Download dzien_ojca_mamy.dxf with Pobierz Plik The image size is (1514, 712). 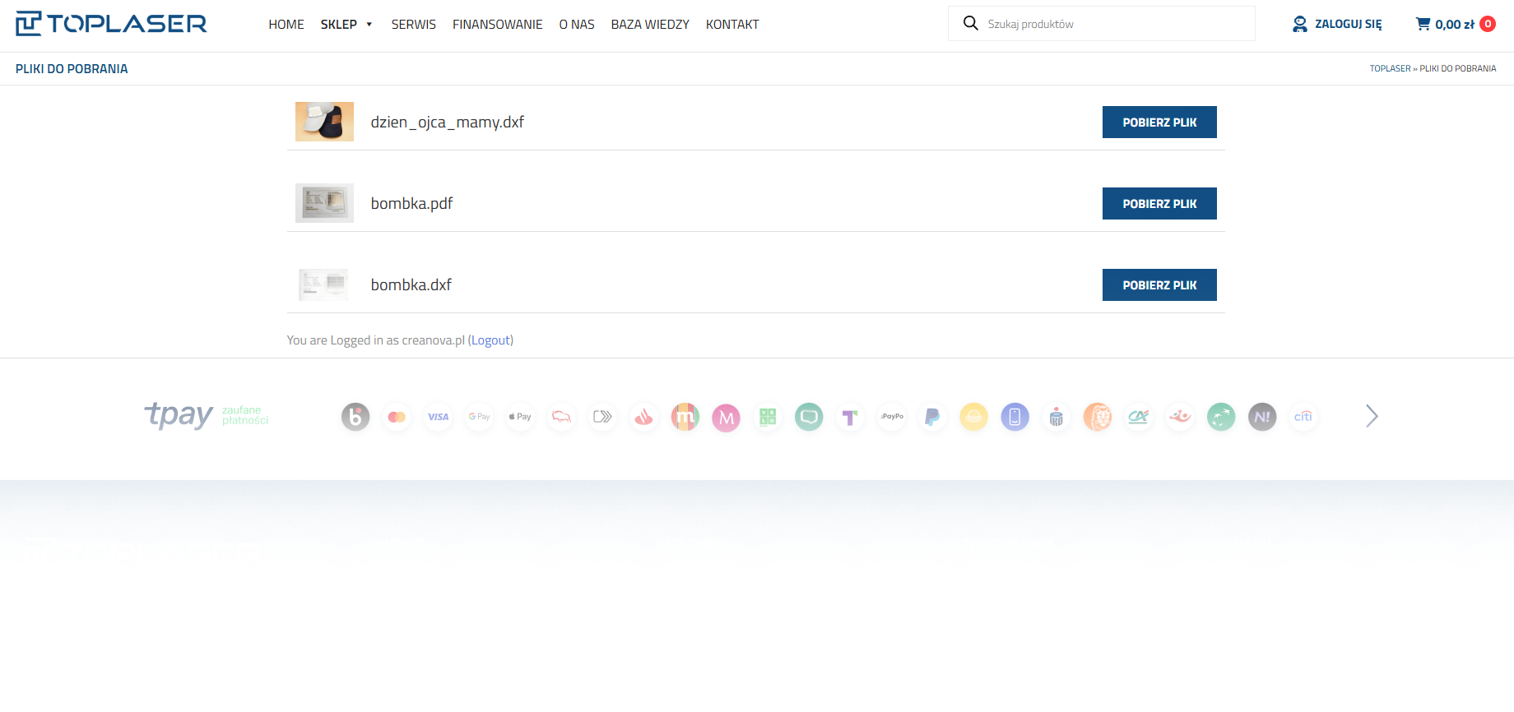(x=1159, y=123)
